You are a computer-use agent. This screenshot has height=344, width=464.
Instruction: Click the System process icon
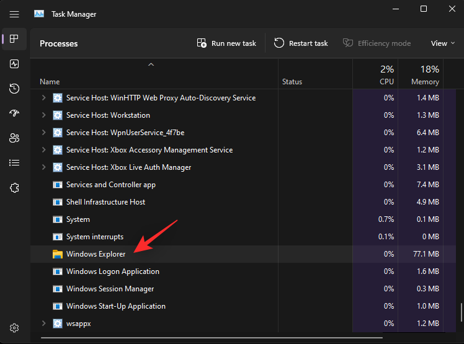tap(58, 219)
